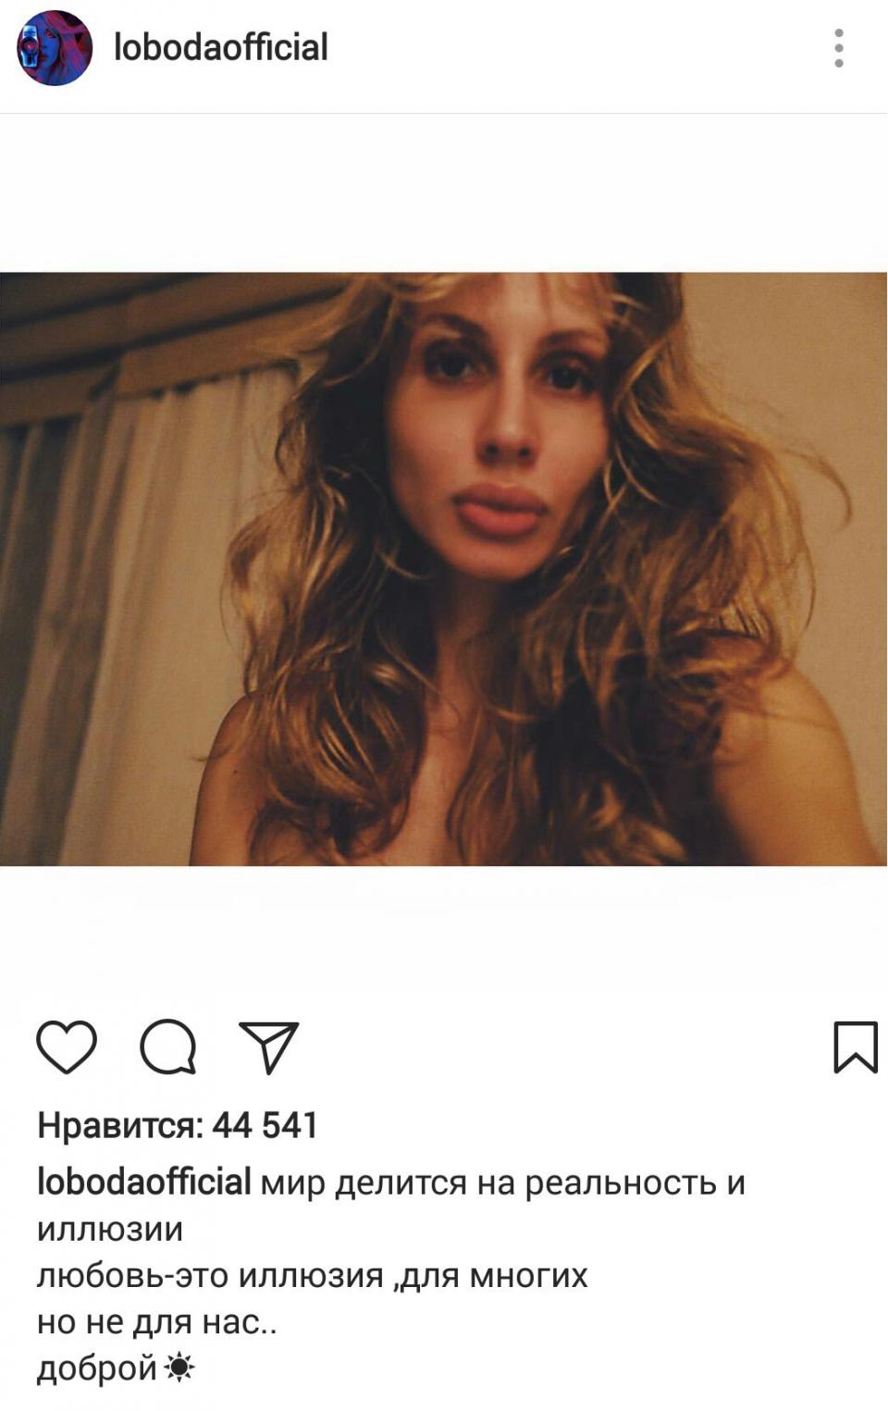The height and width of the screenshot is (1411, 888).
Task: Click the like count number 44 541
Action: [x=265, y=1125]
